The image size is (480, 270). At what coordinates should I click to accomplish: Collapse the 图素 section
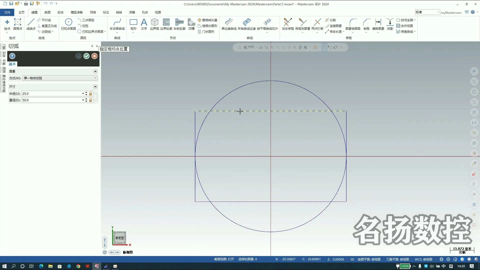coord(95,71)
